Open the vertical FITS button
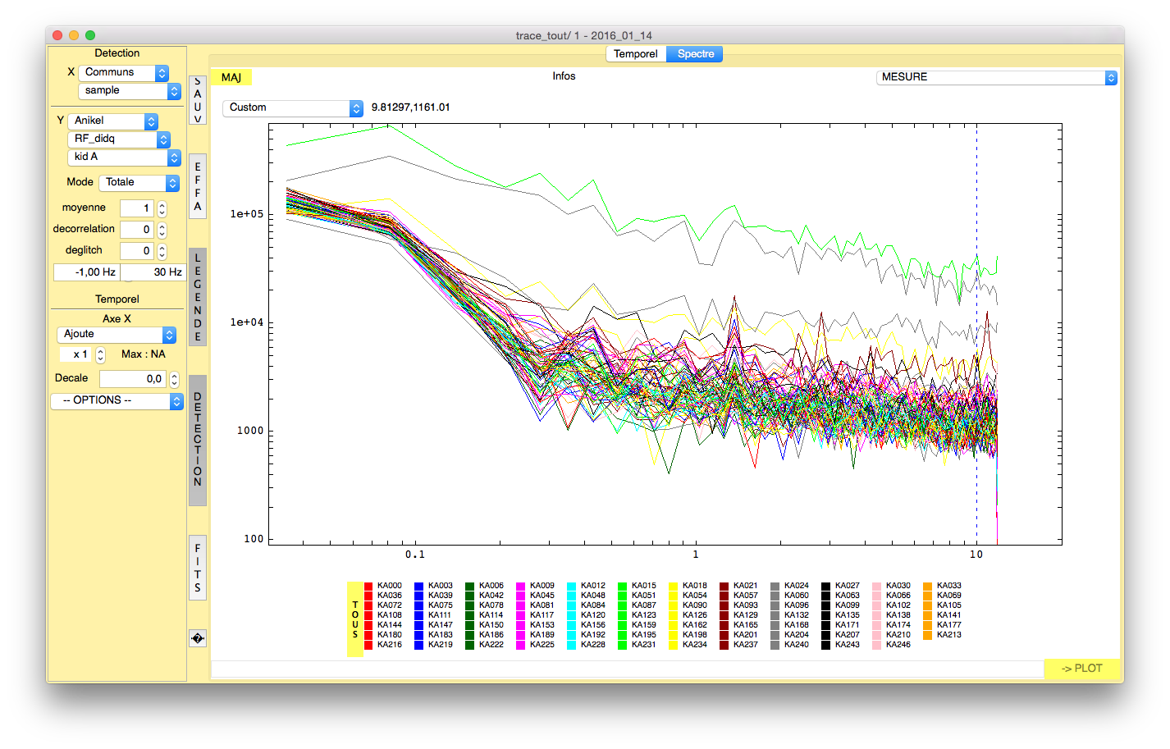Image resolution: width=1170 pixels, height=749 pixels. tap(197, 568)
